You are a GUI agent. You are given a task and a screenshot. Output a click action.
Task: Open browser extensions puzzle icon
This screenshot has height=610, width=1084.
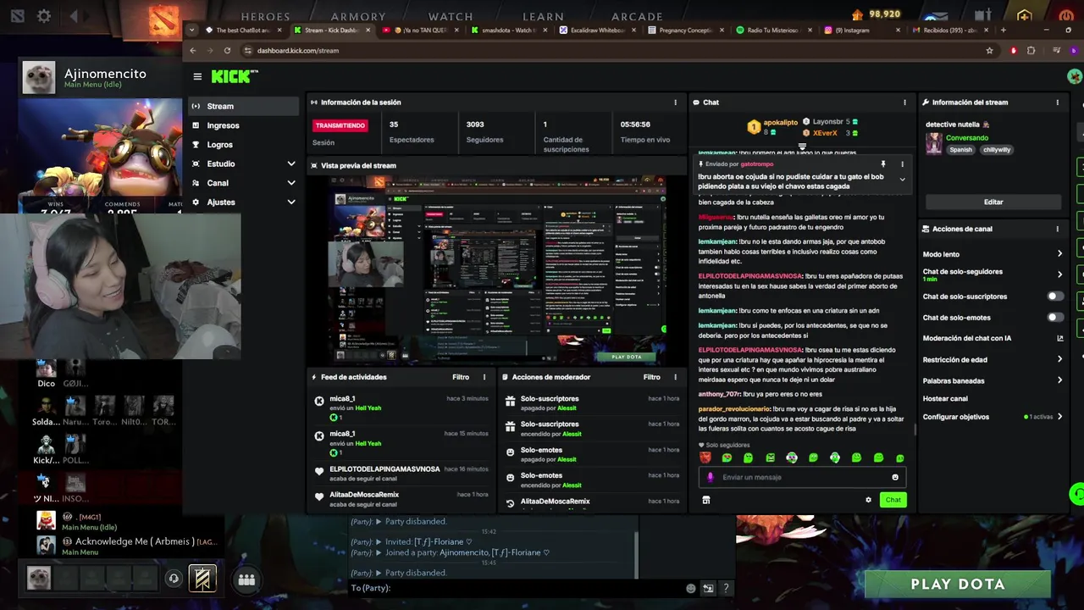1031,51
